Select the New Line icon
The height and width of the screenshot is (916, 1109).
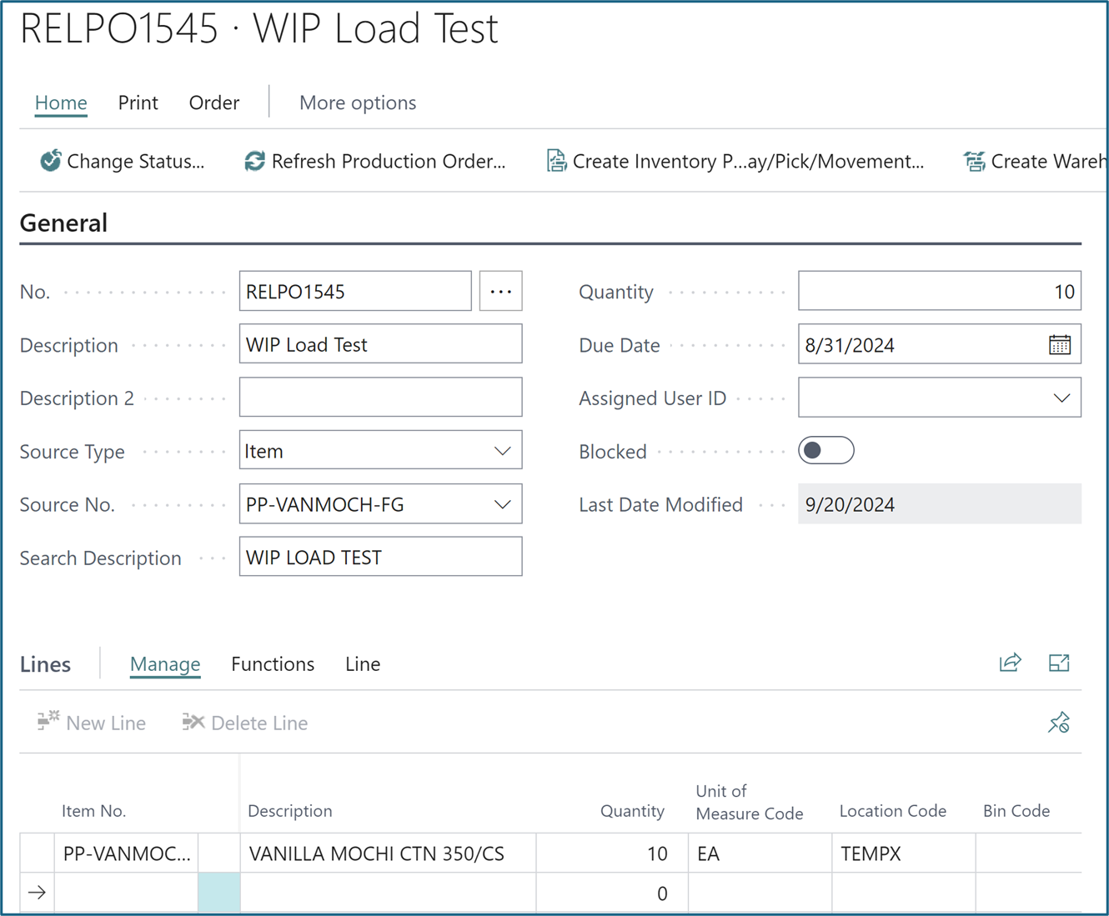48,722
